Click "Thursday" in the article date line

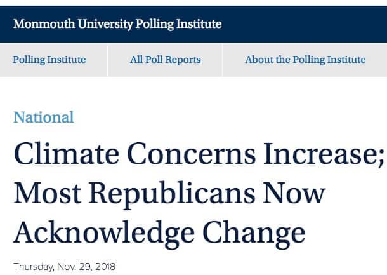click(34, 267)
